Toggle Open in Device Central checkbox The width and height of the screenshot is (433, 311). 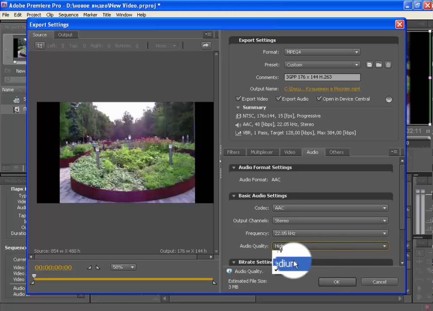coord(319,99)
